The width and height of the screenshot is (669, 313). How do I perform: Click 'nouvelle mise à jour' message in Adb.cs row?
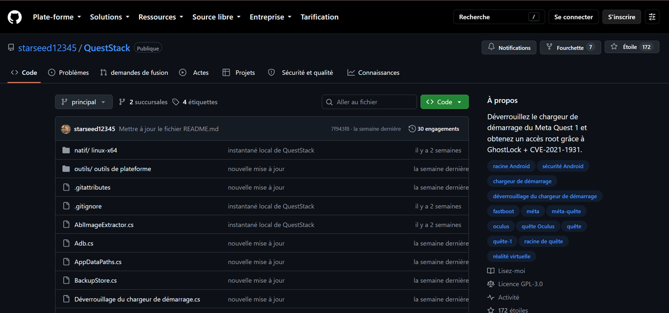coord(256,243)
